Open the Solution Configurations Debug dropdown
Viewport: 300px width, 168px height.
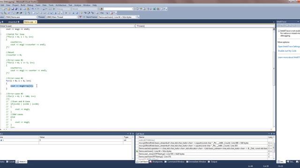64,9
